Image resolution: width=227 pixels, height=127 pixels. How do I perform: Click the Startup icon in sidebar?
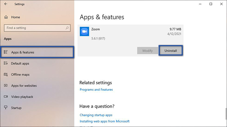[x=6, y=108]
